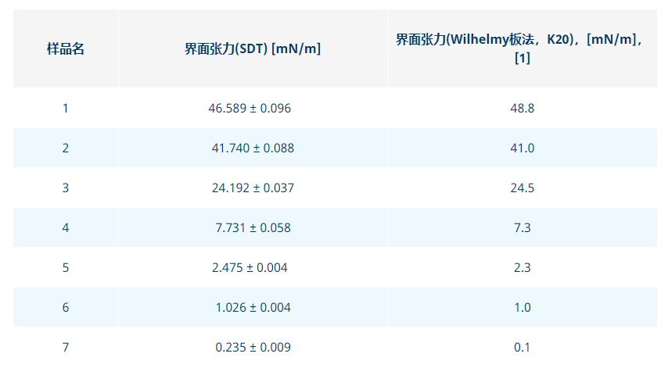Select the SDT value 1.026 ± 0.004
The image size is (668, 375).
[253, 307]
